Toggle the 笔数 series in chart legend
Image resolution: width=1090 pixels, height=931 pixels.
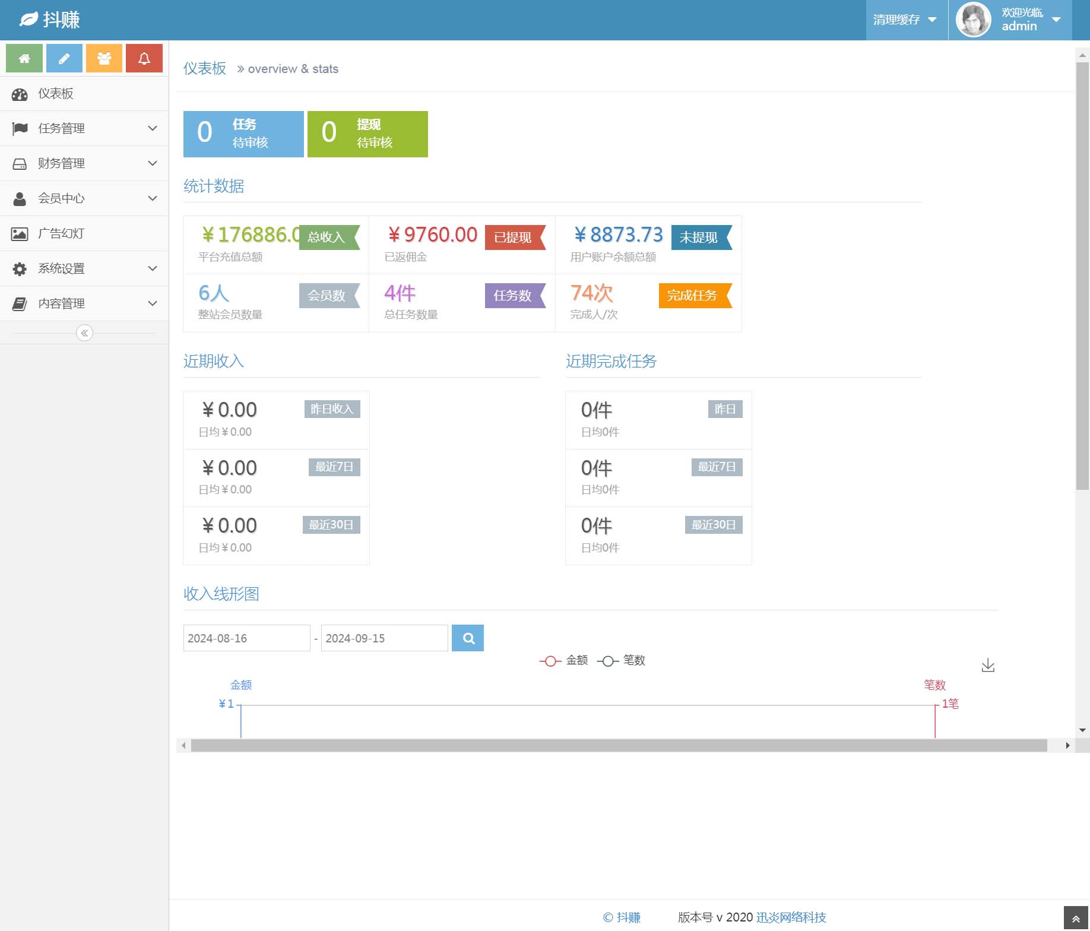tap(621, 661)
